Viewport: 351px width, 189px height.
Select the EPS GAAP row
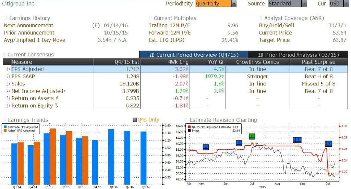pyautogui.click(x=175, y=77)
